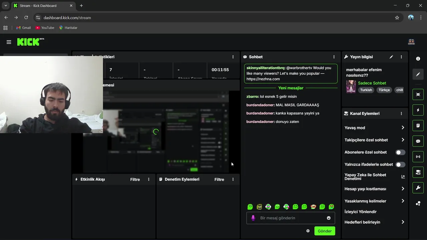Viewport: 427px width, 240px height.
Task: Open Kanal Eylemleri three-dot menu
Action: point(401,114)
